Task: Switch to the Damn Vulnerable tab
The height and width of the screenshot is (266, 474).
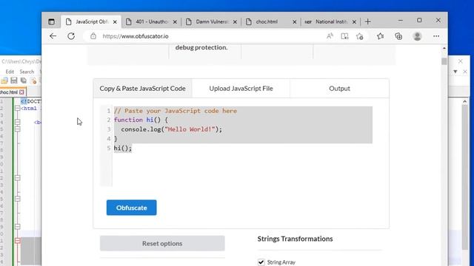Action: point(212,21)
